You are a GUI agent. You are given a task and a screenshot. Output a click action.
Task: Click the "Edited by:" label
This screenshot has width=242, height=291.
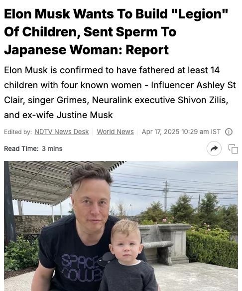click(x=18, y=132)
